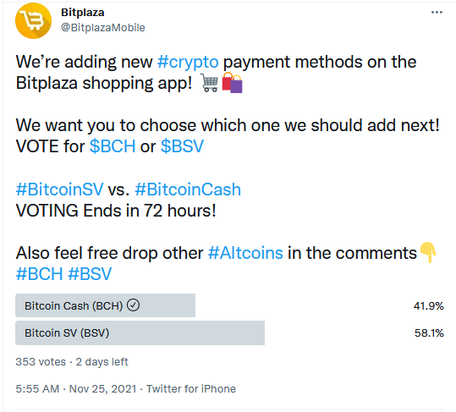Open the $BSV cashtag link
This screenshot has width=456, height=412.
(x=182, y=146)
